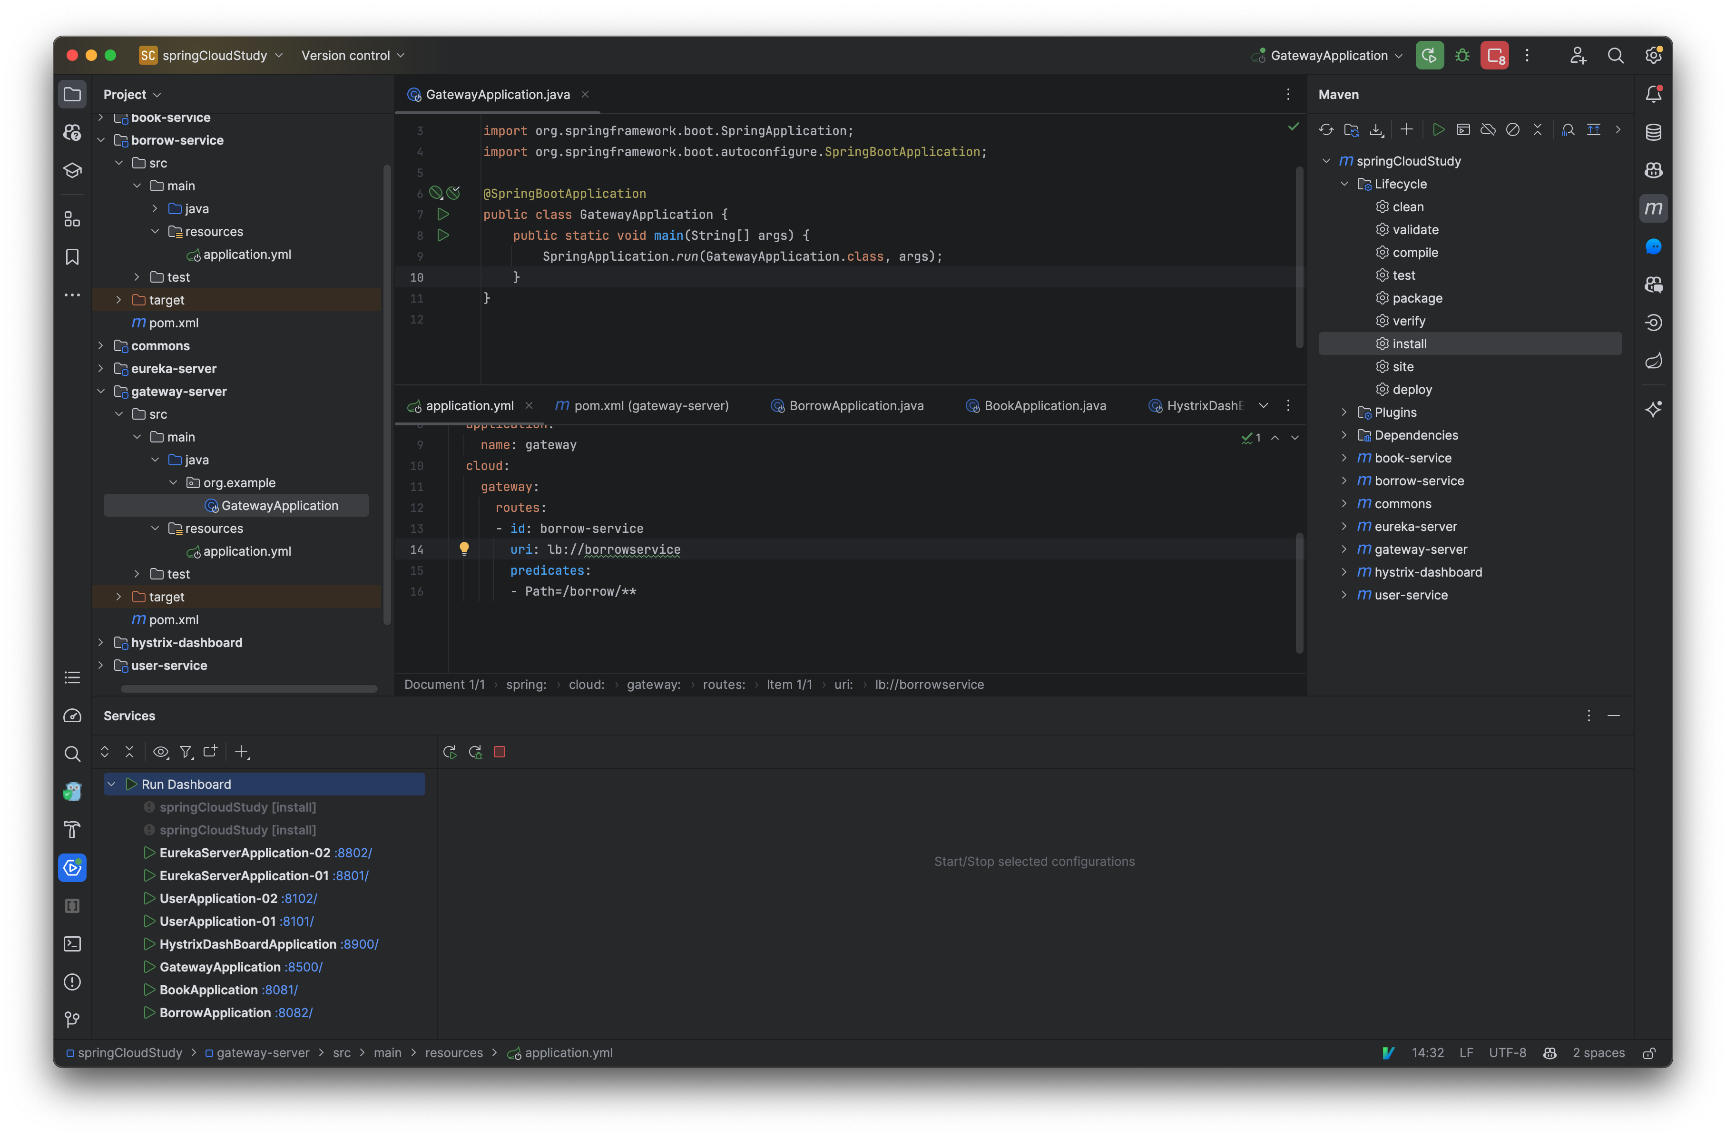Open the Notifications bell icon
1726x1138 pixels.
tap(1653, 94)
